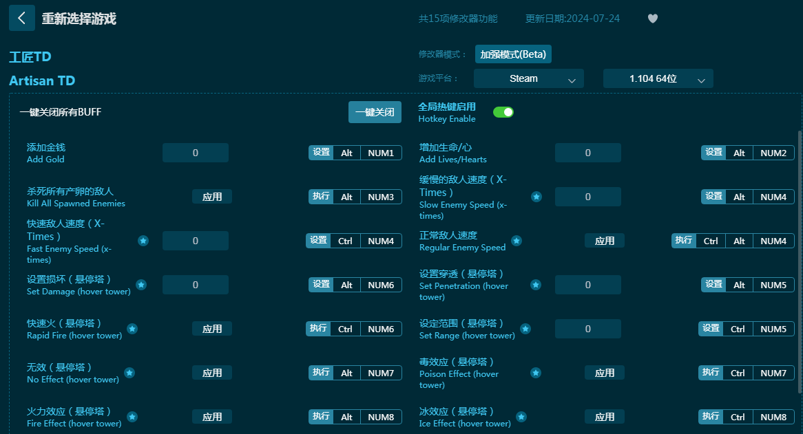
Task: Click the NUM2 key for Add Lives/Hearts
Action: click(x=773, y=153)
